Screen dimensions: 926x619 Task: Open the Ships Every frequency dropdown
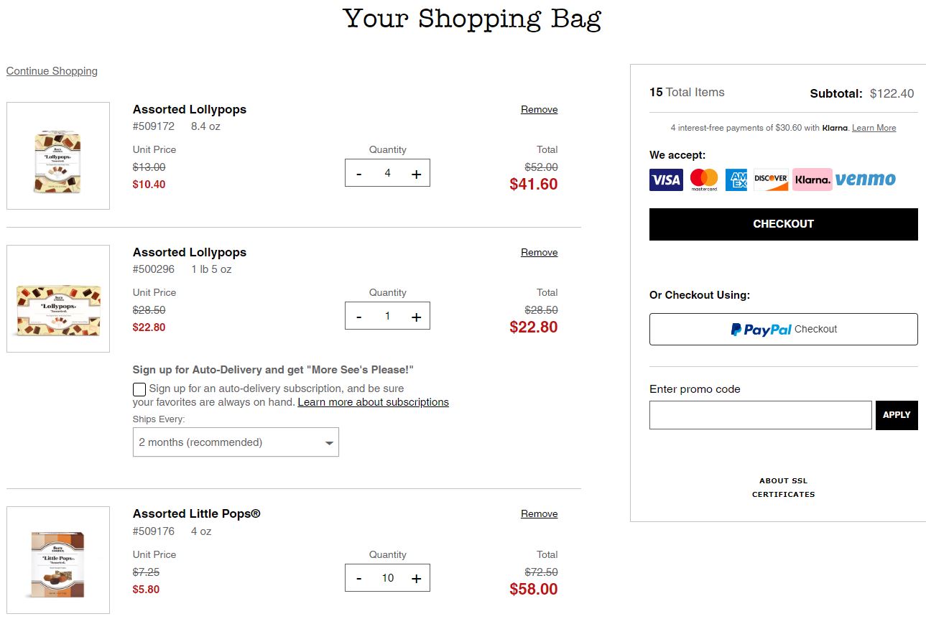click(236, 442)
